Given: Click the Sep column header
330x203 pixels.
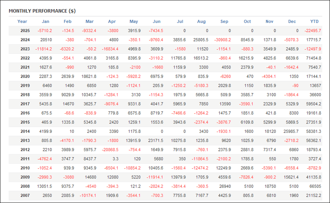Looking at the screenshot, I should click(x=224, y=22).
